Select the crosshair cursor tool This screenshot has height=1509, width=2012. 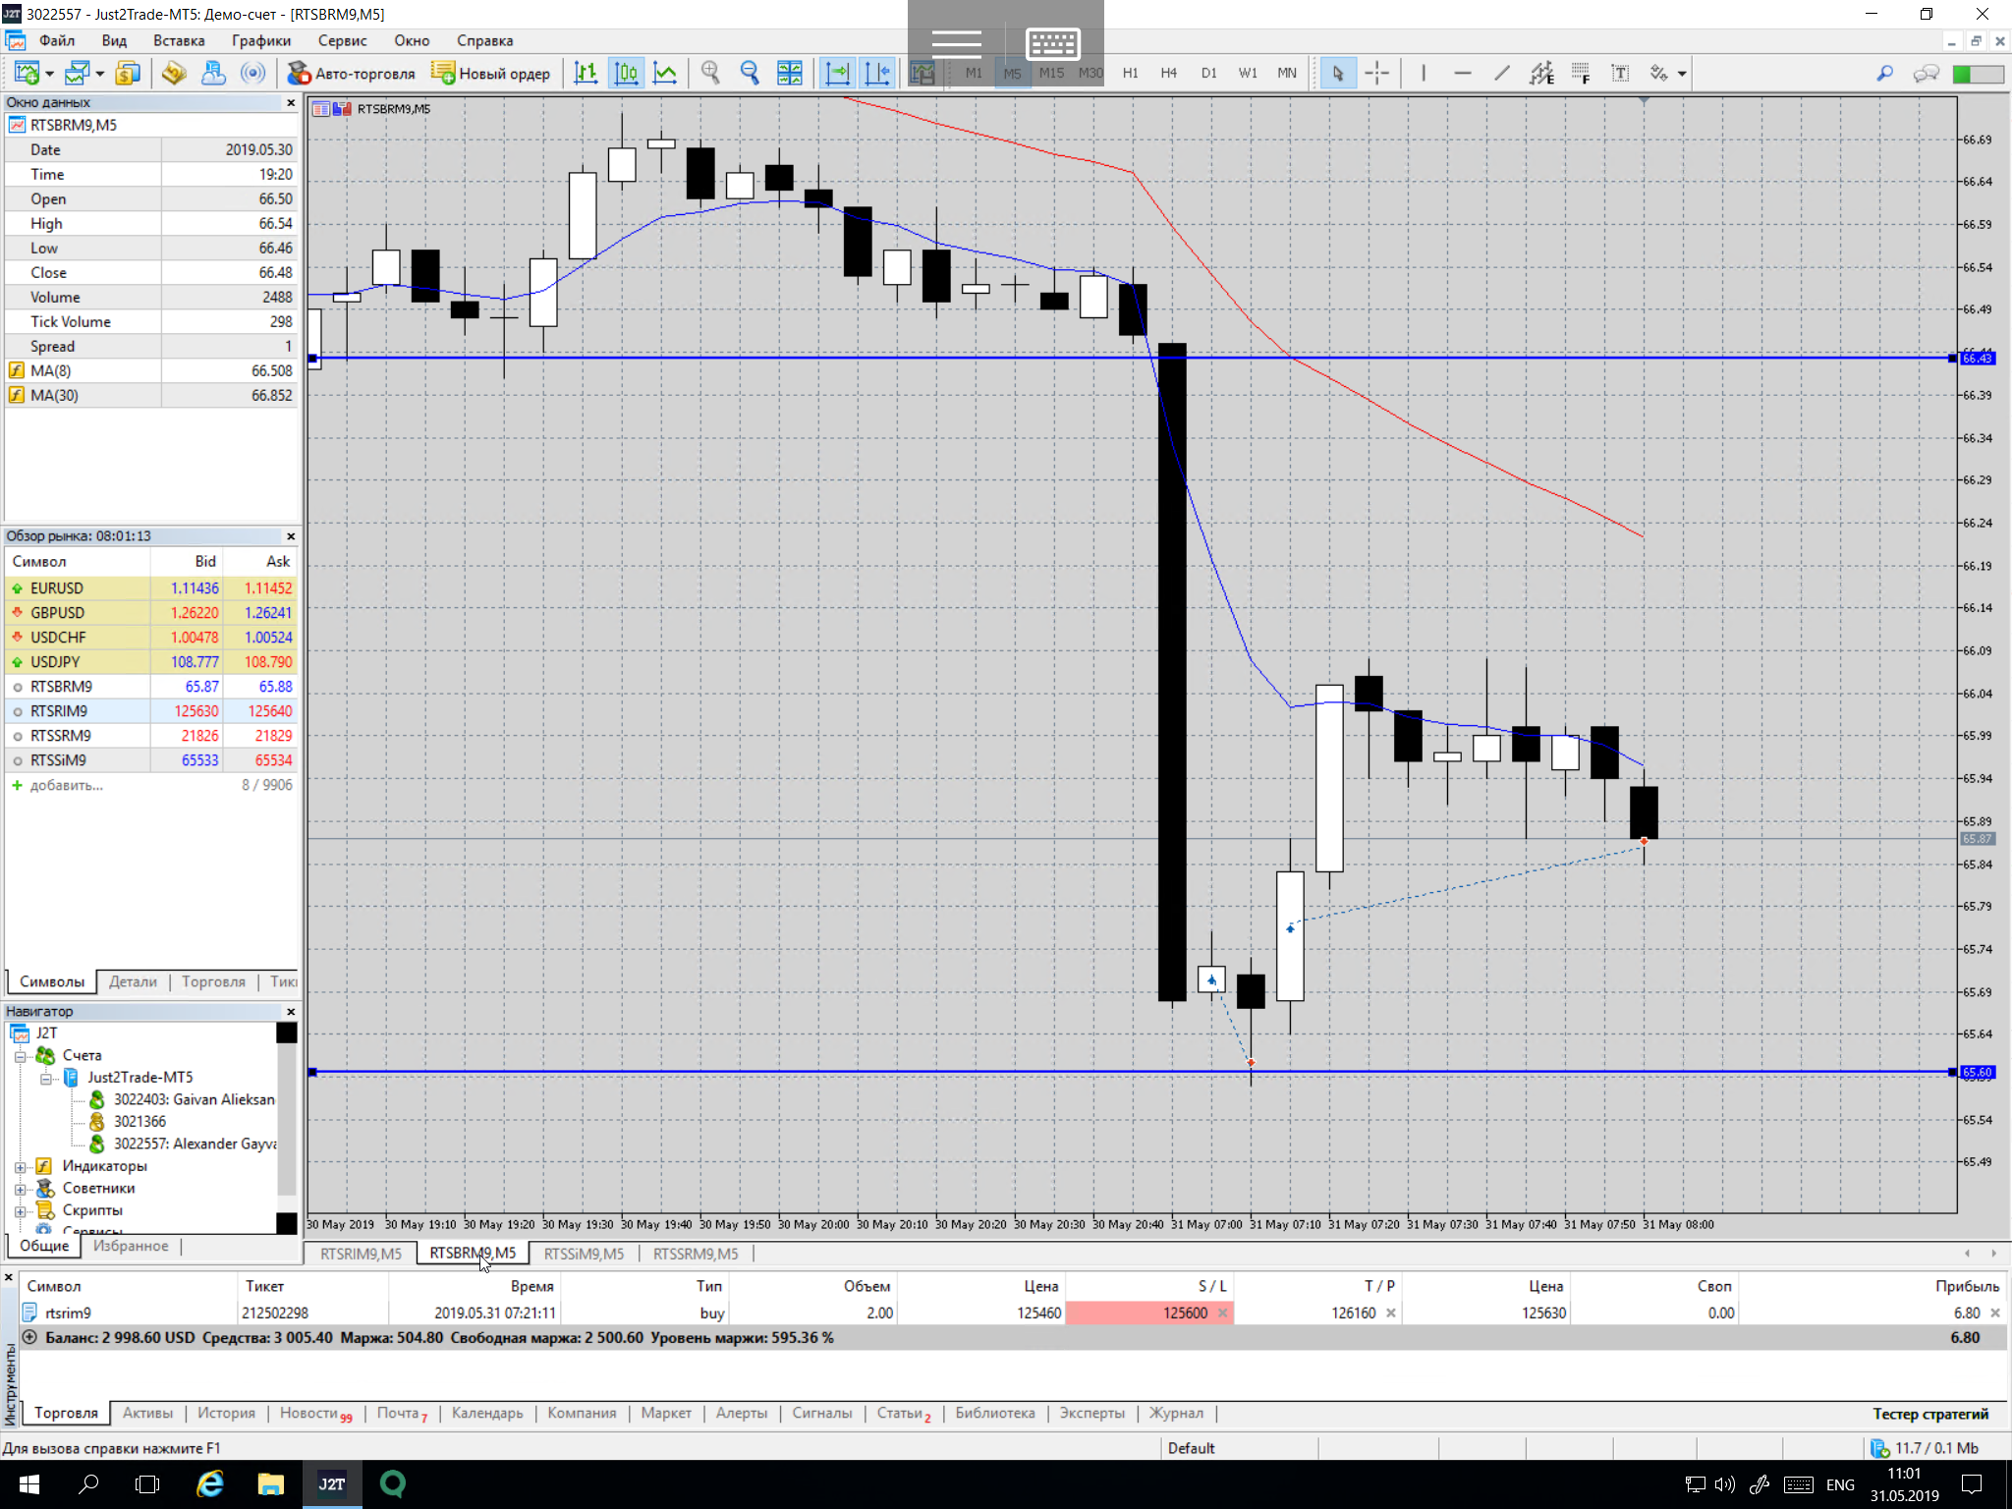click(x=1377, y=73)
